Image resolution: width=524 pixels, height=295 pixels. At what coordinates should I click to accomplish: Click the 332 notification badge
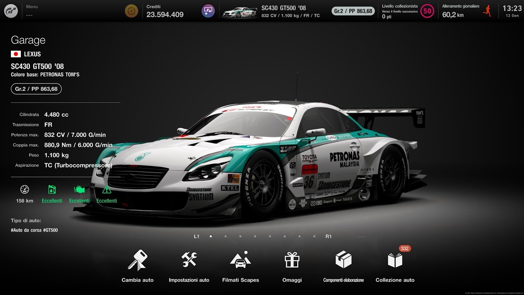coord(405,249)
